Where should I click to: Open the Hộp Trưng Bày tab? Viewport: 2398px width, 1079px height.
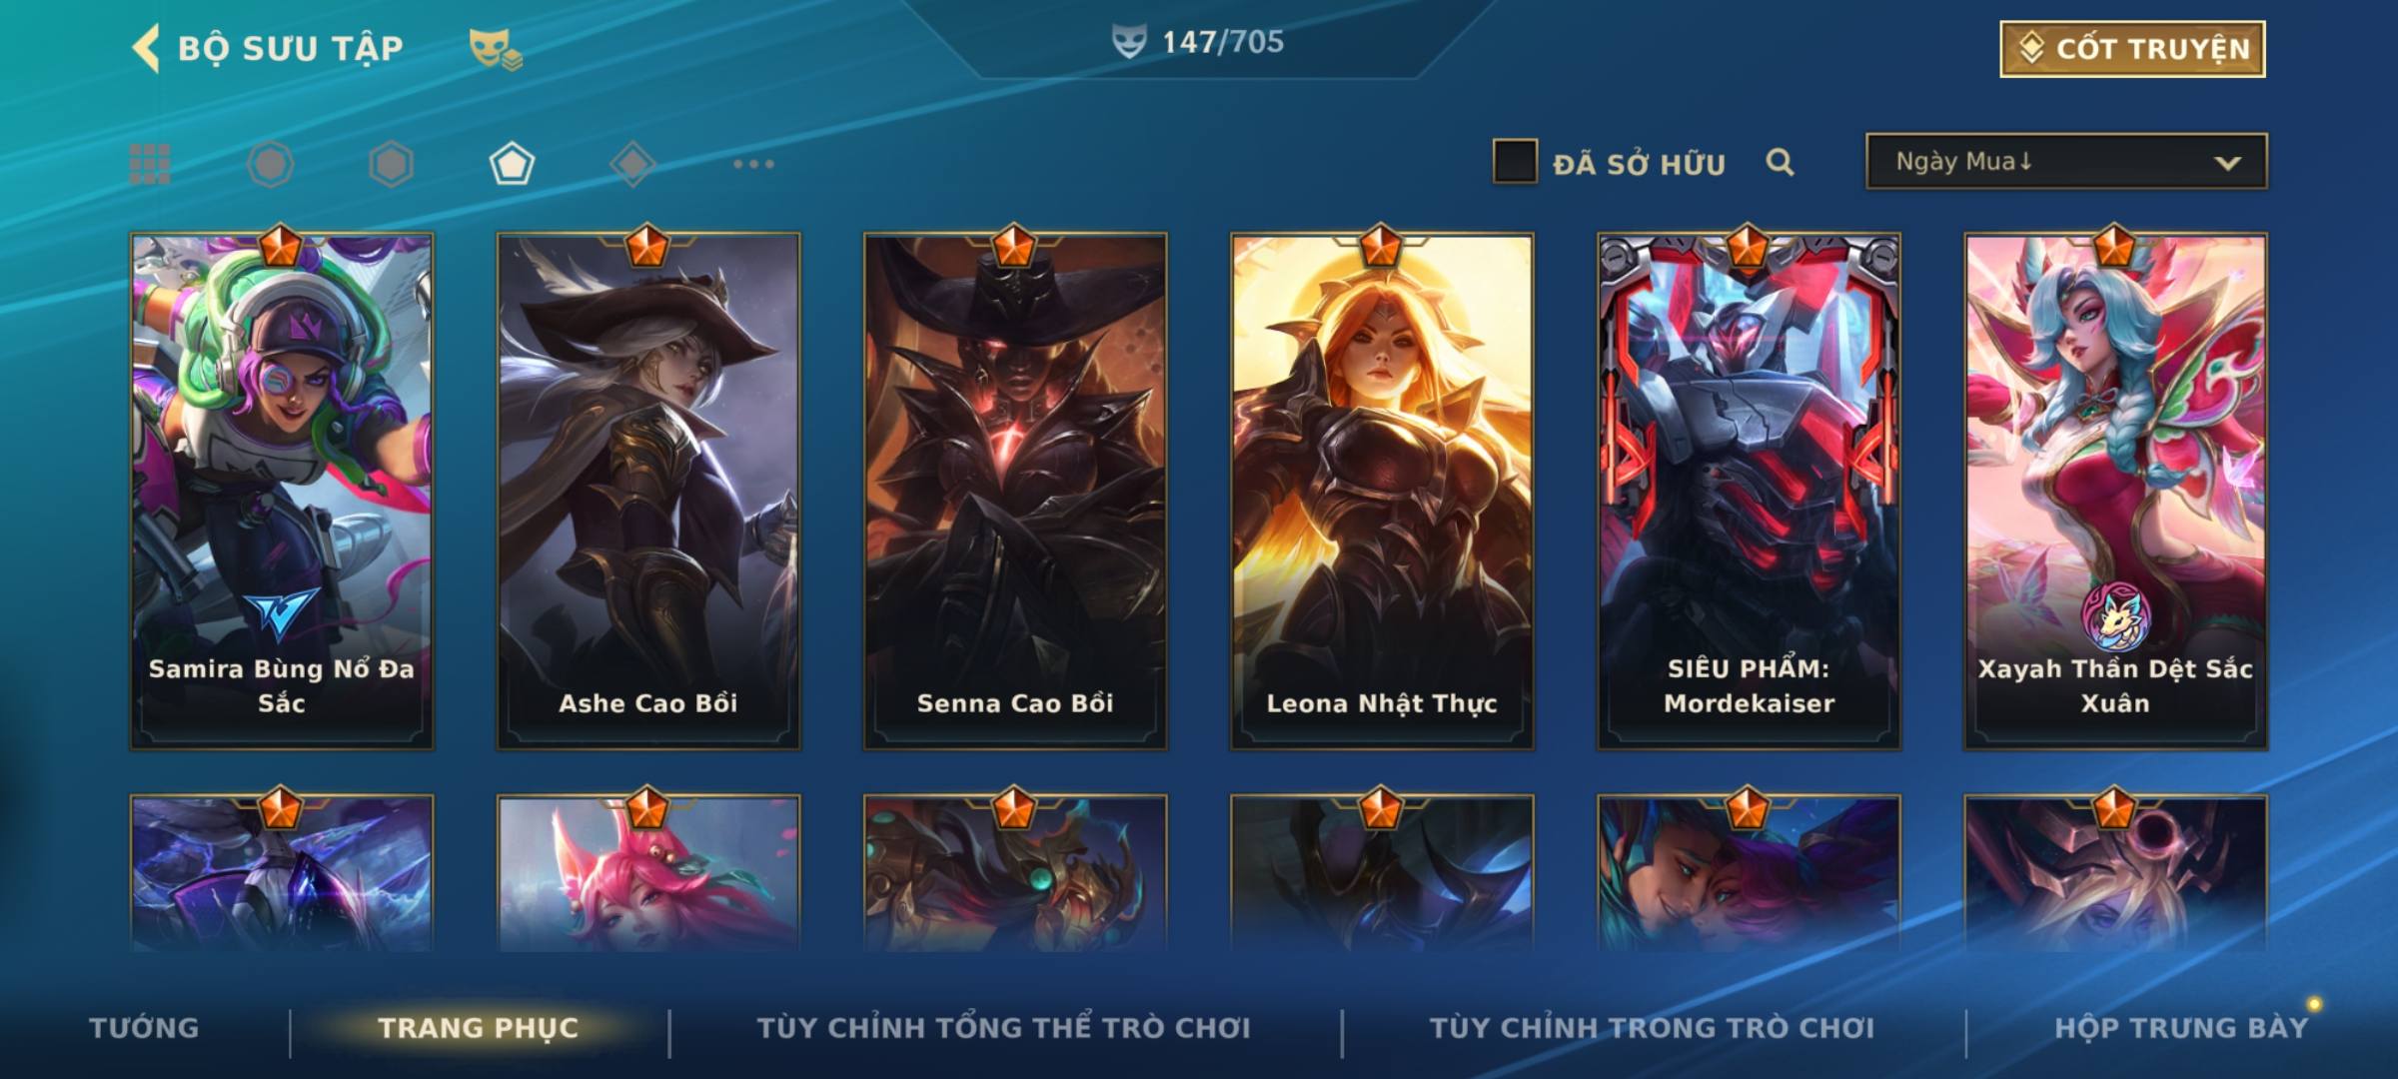[2181, 1028]
